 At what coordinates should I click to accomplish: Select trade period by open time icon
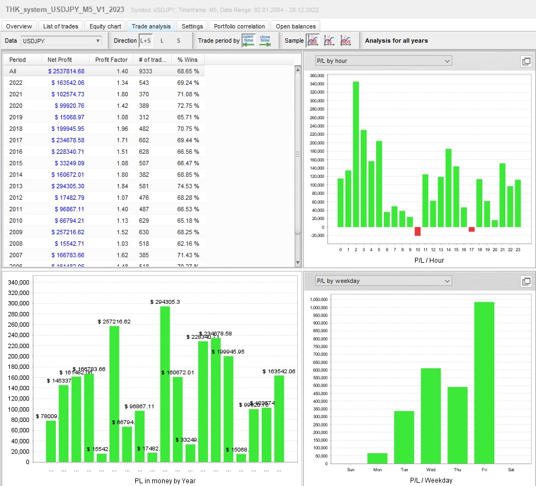[x=249, y=40]
